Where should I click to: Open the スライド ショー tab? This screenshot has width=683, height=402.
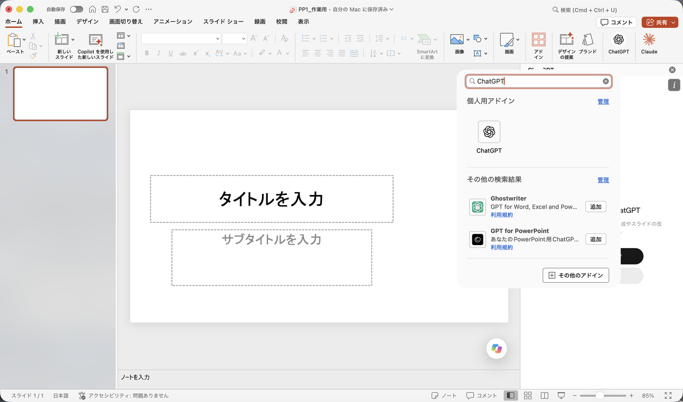[x=223, y=21]
